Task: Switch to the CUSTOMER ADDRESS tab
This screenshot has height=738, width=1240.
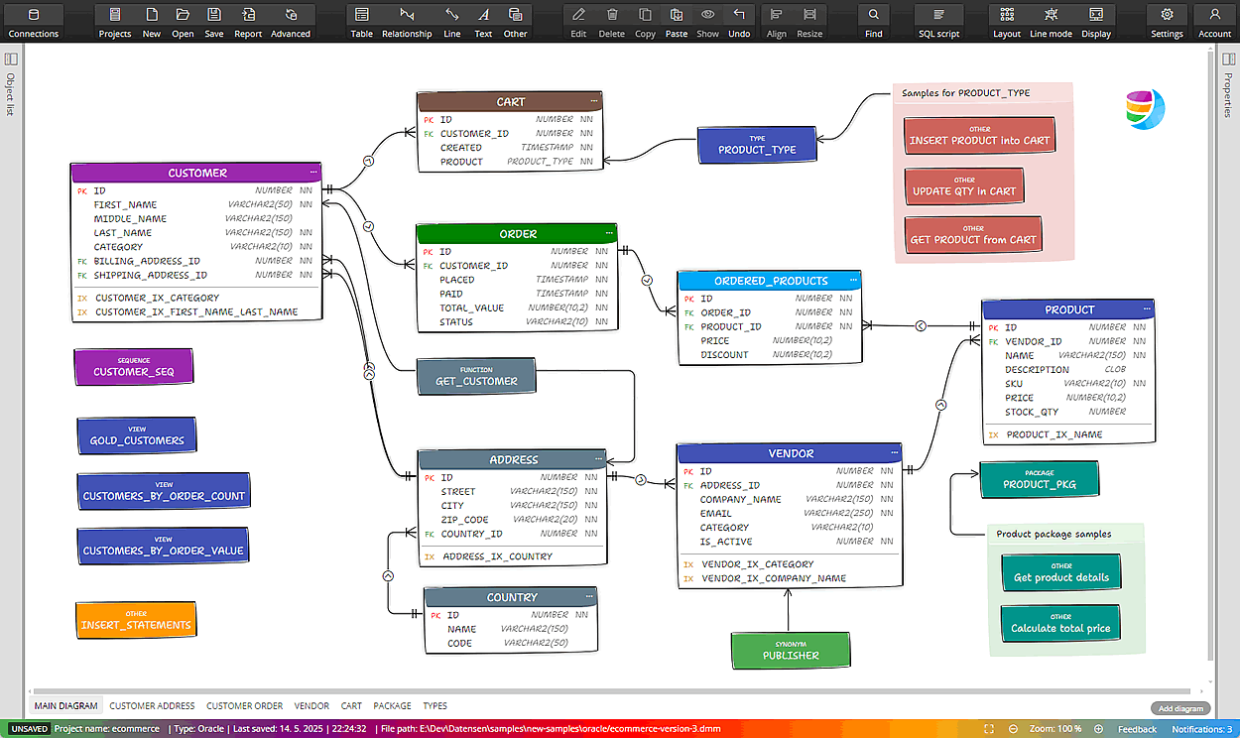Action: (x=152, y=706)
